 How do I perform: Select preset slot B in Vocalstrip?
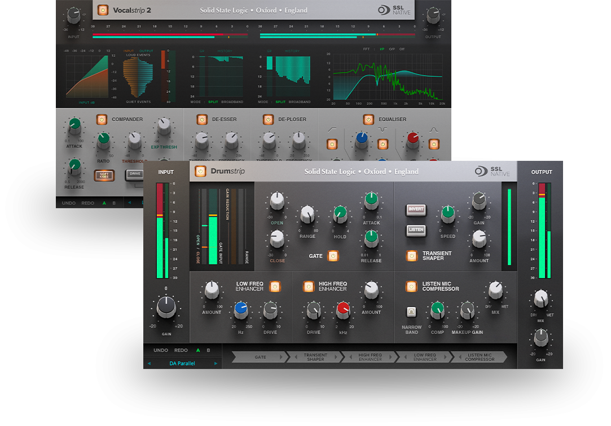coord(114,203)
